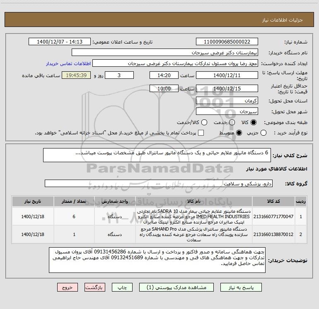
Task: Open اطلاعات تماس خریدار link
Action: pyautogui.click(x=68, y=63)
